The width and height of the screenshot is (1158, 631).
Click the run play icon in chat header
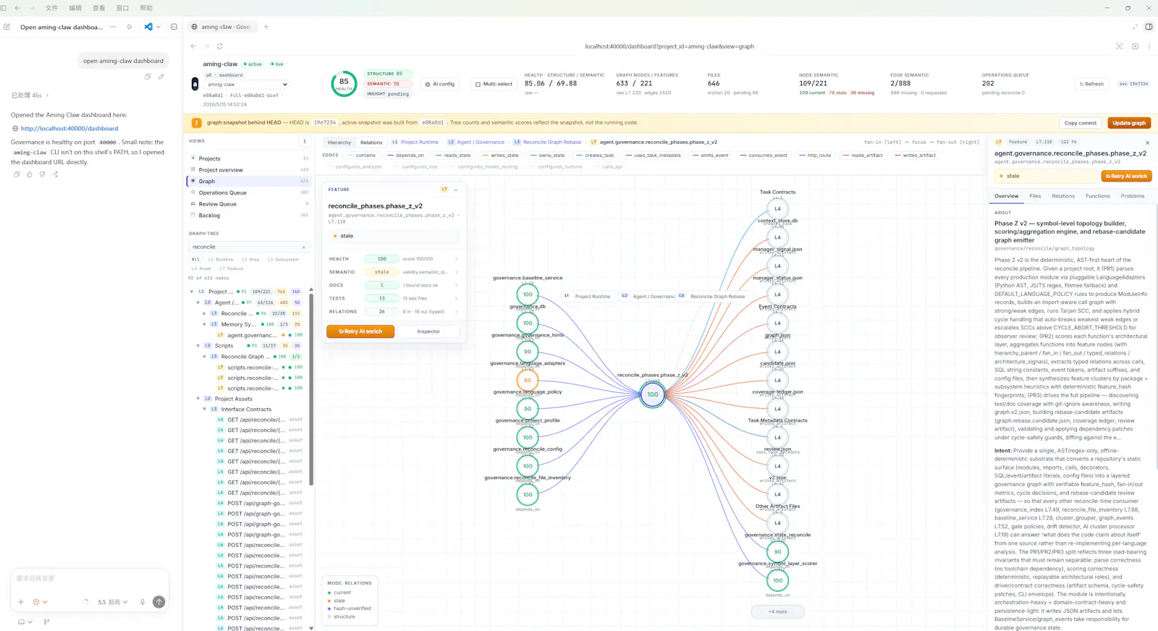[130, 27]
